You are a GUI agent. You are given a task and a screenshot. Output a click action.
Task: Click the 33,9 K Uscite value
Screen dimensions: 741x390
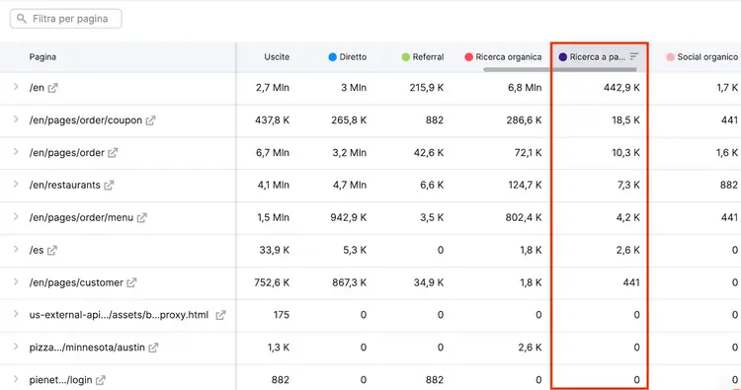pyautogui.click(x=274, y=250)
